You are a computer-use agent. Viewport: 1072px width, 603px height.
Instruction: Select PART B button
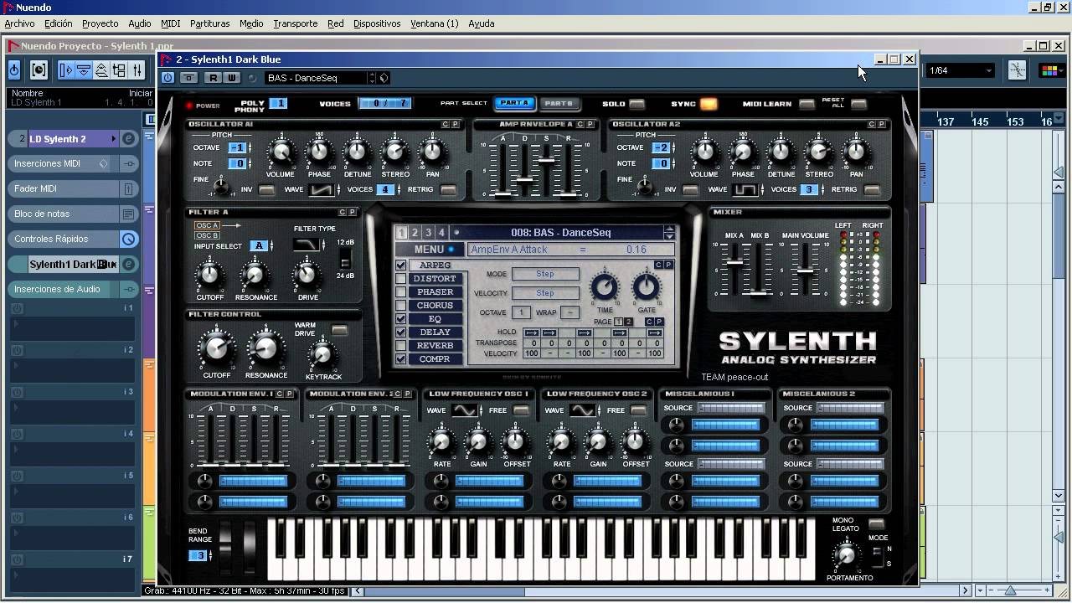559,104
